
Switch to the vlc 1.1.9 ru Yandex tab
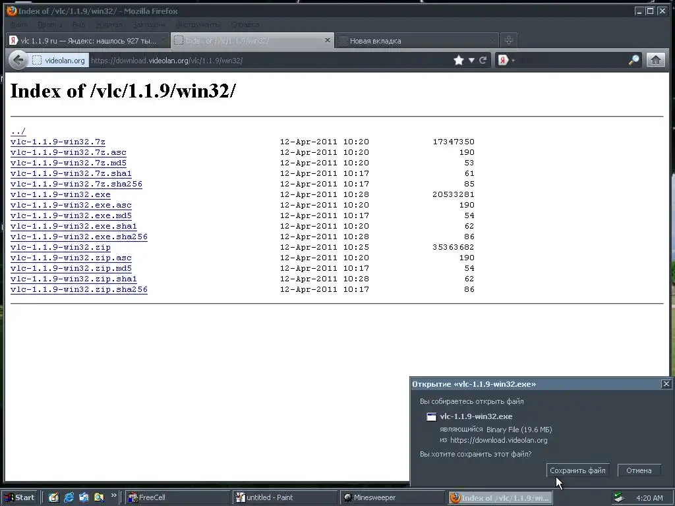(x=88, y=40)
